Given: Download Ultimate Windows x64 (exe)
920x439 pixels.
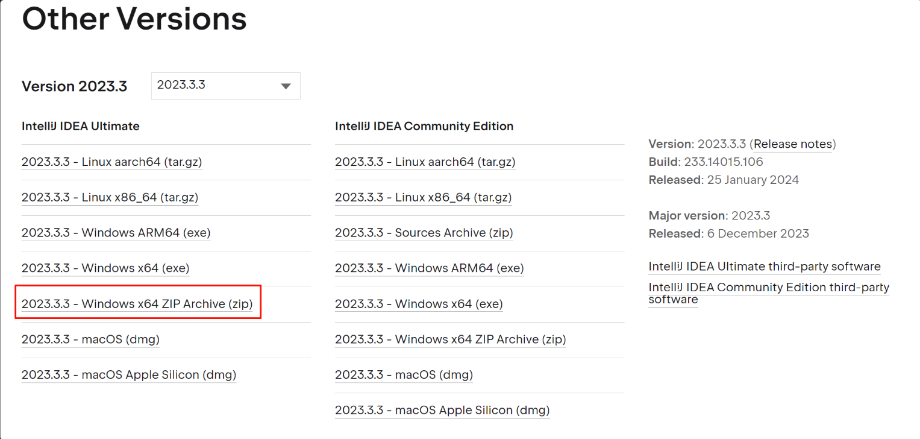Looking at the screenshot, I should [x=105, y=268].
